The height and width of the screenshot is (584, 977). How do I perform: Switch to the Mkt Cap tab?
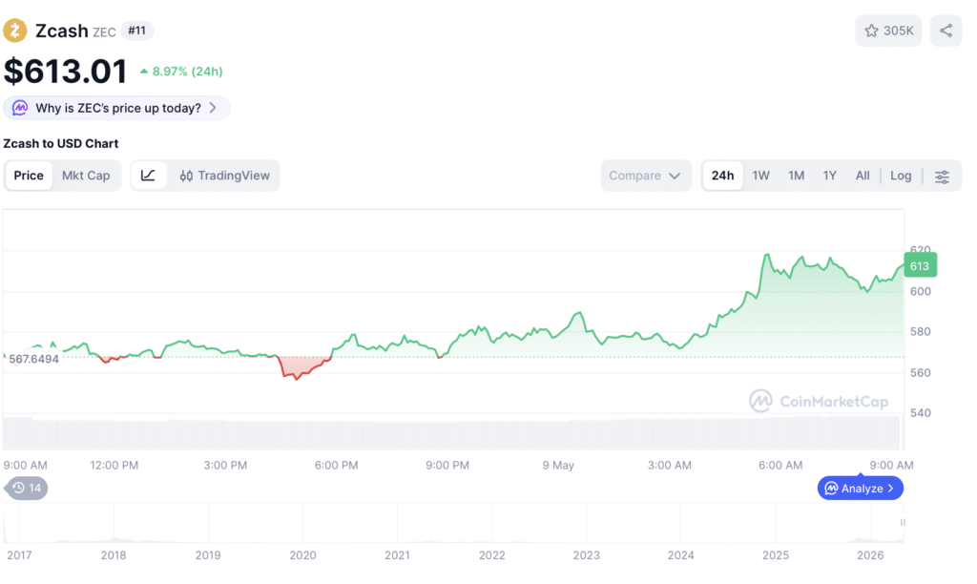[x=86, y=176]
